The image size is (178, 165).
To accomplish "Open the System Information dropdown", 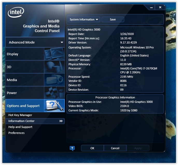I will 84,19.
